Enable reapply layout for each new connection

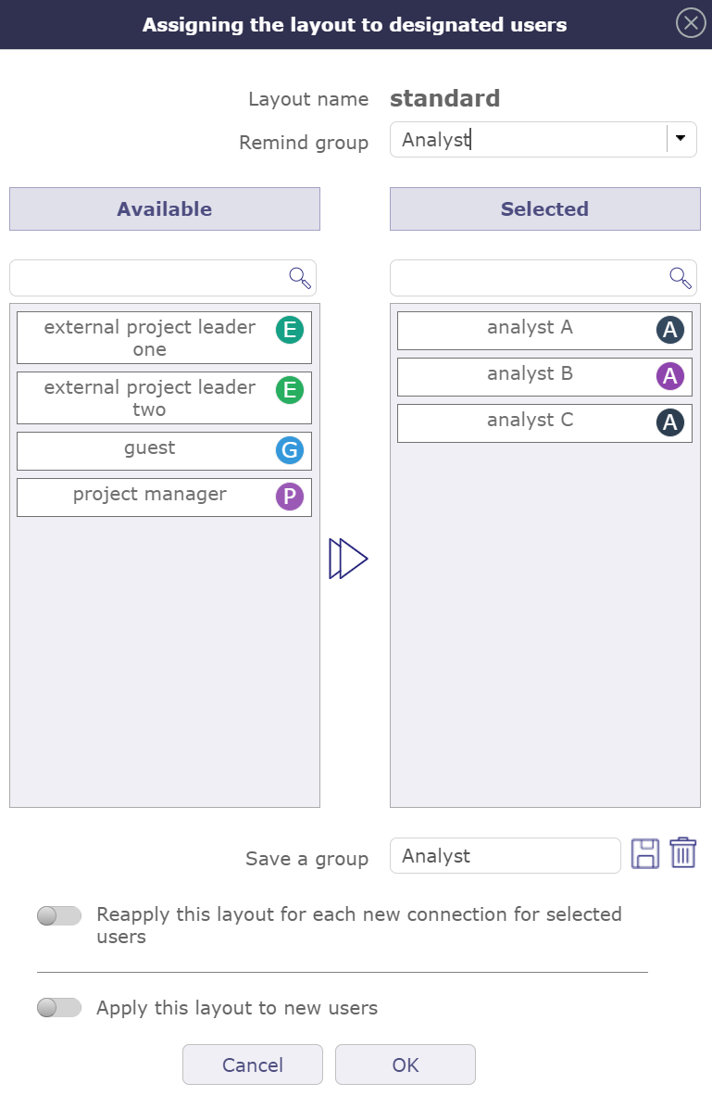pos(58,914)
